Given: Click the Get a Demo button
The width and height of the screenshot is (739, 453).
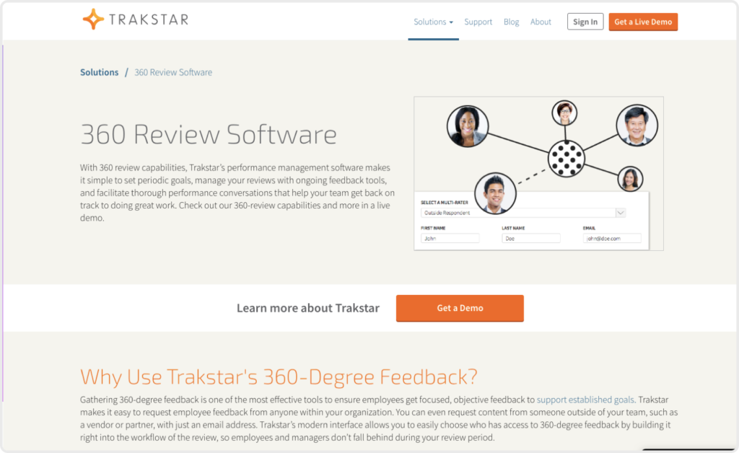Looking at the screenshot, I should [x=460, y=308].
